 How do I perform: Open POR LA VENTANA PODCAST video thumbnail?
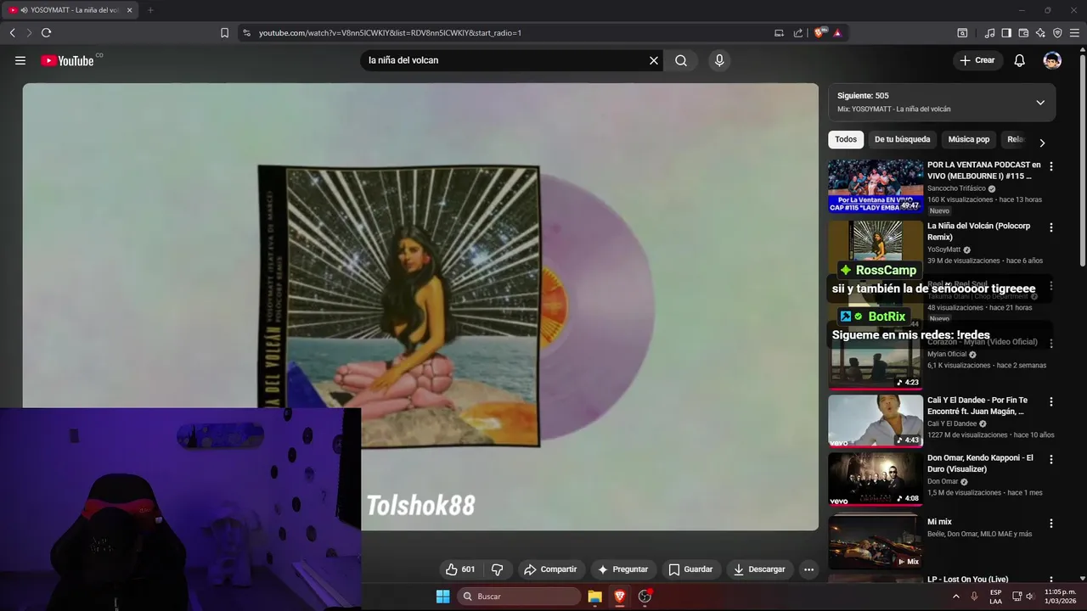tap(876, 186)
